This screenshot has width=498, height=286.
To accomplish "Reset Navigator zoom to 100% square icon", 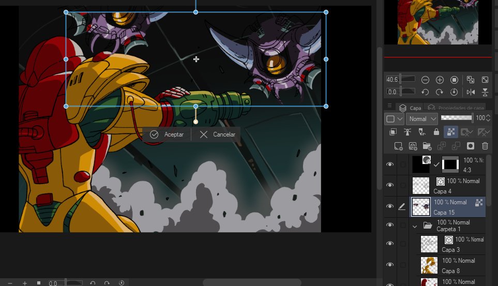I will [454, 80].
